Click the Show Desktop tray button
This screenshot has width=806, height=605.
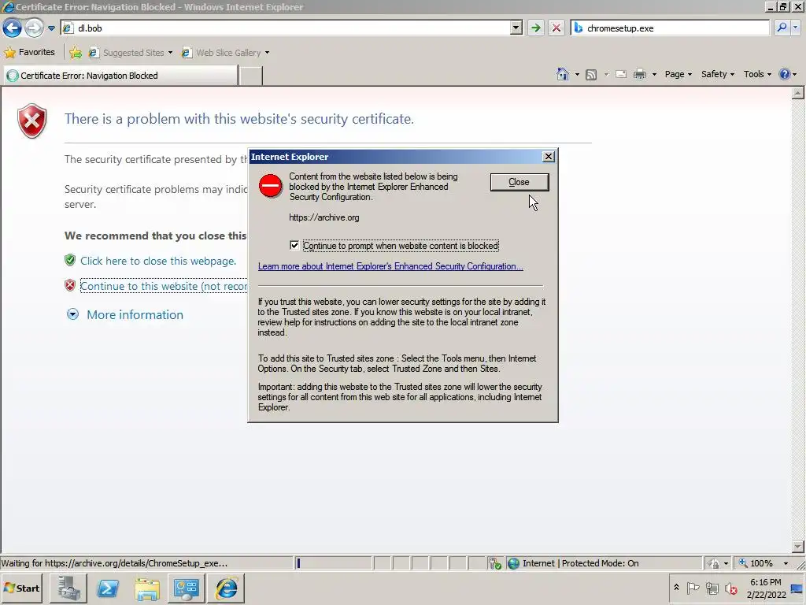point(797,588)
